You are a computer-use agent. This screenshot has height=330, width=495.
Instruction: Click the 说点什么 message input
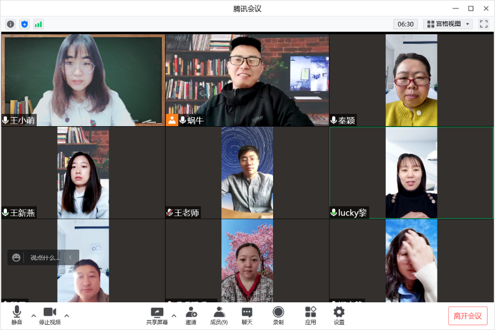[45, 258]
